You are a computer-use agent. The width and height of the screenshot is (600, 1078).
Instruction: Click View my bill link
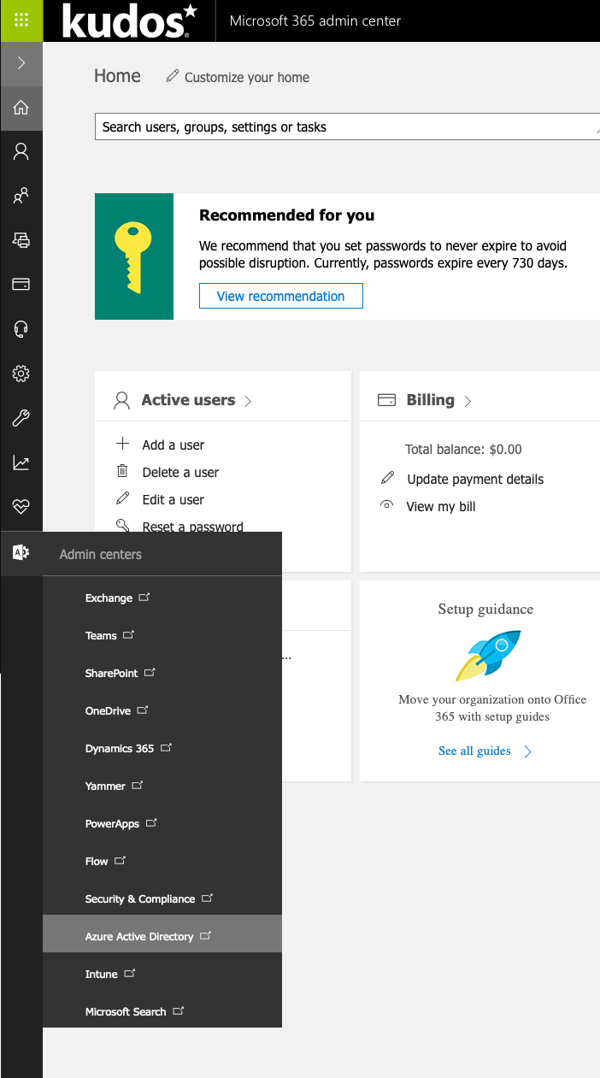click(x=441, y=506)
